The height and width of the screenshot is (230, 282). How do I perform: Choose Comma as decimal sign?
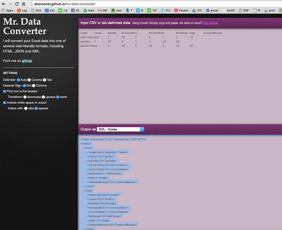[x=34, y=86]
